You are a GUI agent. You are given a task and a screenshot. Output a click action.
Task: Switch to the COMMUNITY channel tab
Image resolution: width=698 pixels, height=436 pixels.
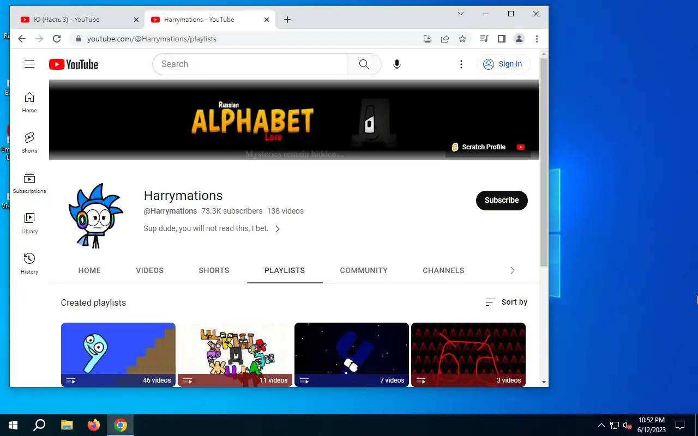(x=364, y=270)
